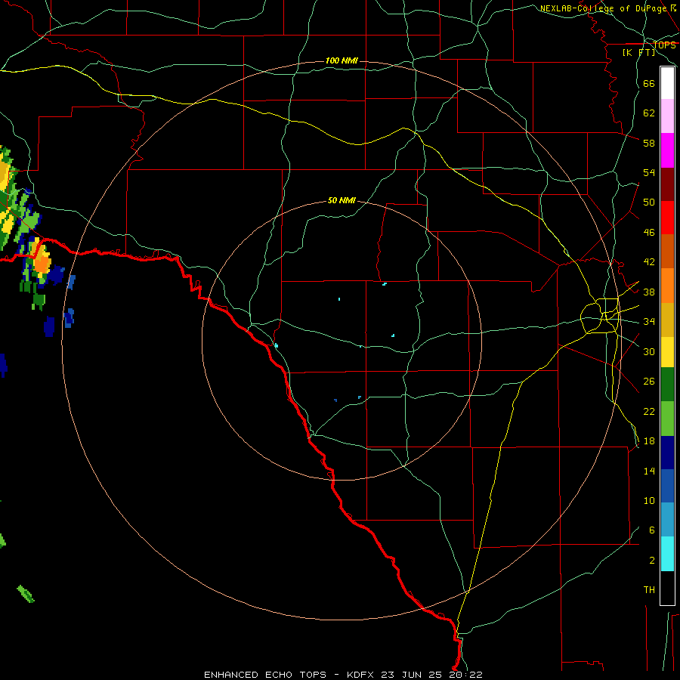Screen dimensions: 680x680
Task: Click the magenta legend swatch
Action: coord(667,150)
